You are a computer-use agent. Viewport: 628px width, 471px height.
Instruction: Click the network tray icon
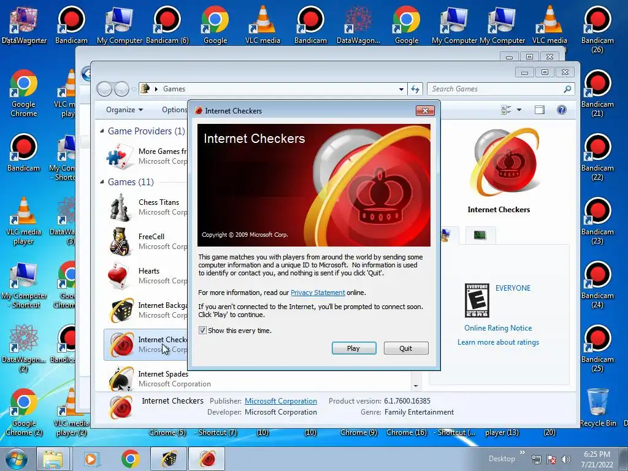click(x=536, y=459)
